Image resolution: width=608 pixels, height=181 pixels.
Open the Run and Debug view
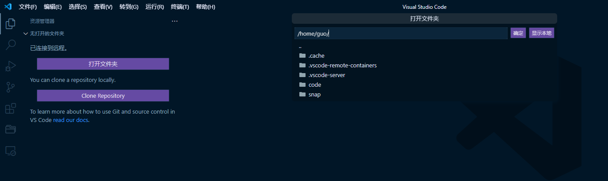click(11, 66)
